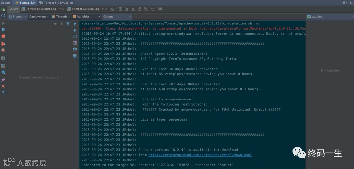Click the Step Into icon
354x169 pixels.
(x=127, y=9)
